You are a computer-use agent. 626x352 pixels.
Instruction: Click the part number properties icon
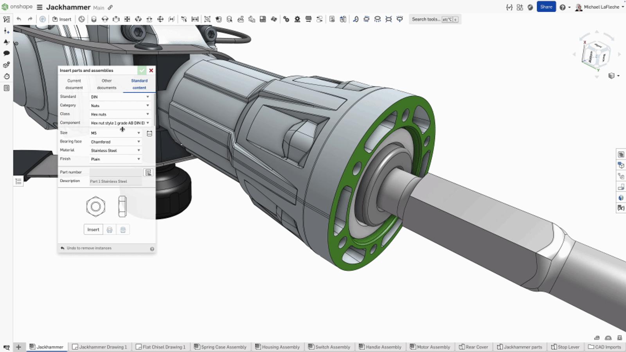coord(148,172)
